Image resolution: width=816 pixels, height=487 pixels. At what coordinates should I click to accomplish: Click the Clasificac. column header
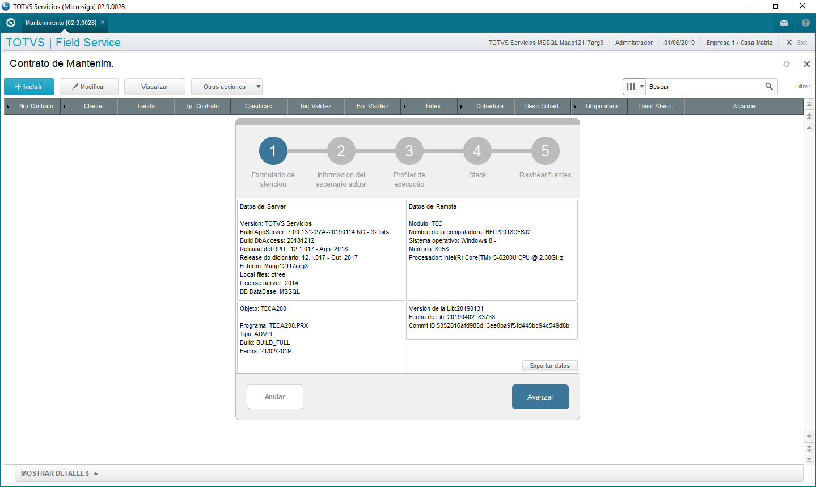pos(259,106)
